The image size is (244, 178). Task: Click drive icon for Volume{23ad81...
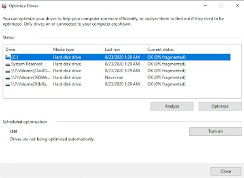[8, 71]
